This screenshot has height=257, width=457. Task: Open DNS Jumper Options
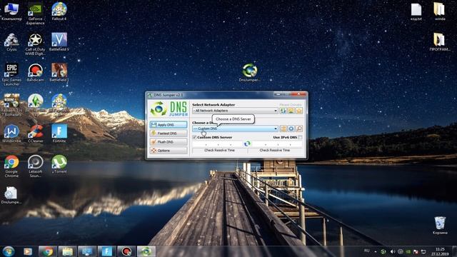169,151
